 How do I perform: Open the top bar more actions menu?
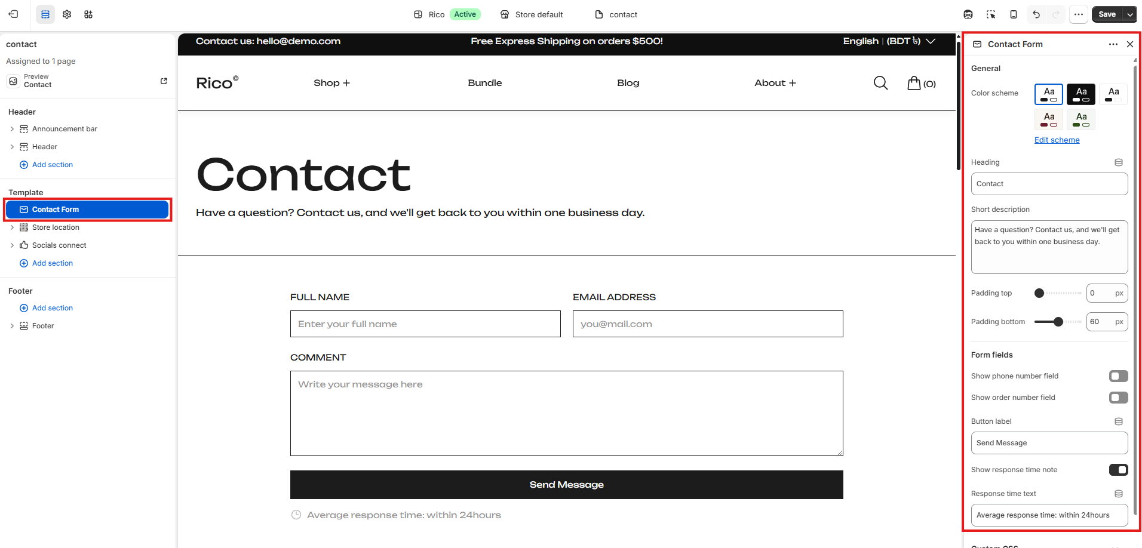pos(1079,14)
